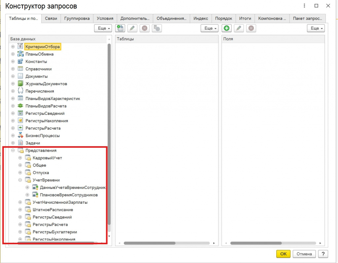Select РегистрыРасчета under Представления
This screenshot has width=338, height=263.
click(x=50, y=224)
